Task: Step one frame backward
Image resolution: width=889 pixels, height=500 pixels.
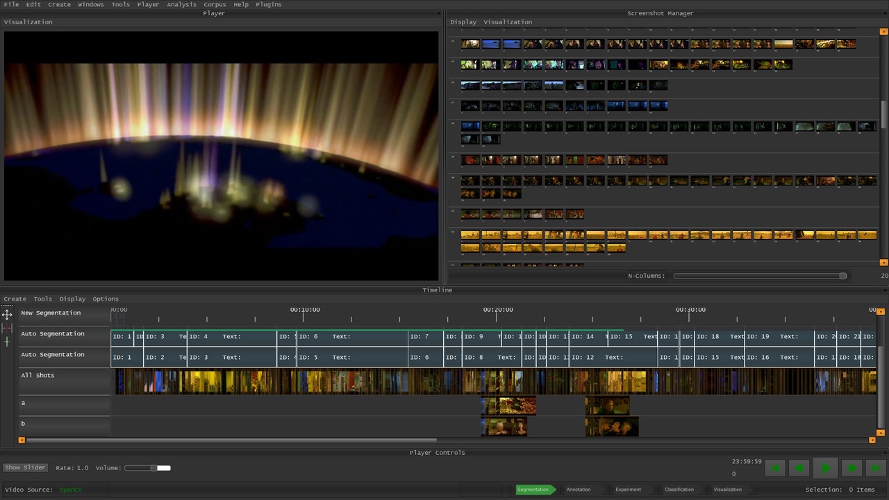Action: click(800, 468)
